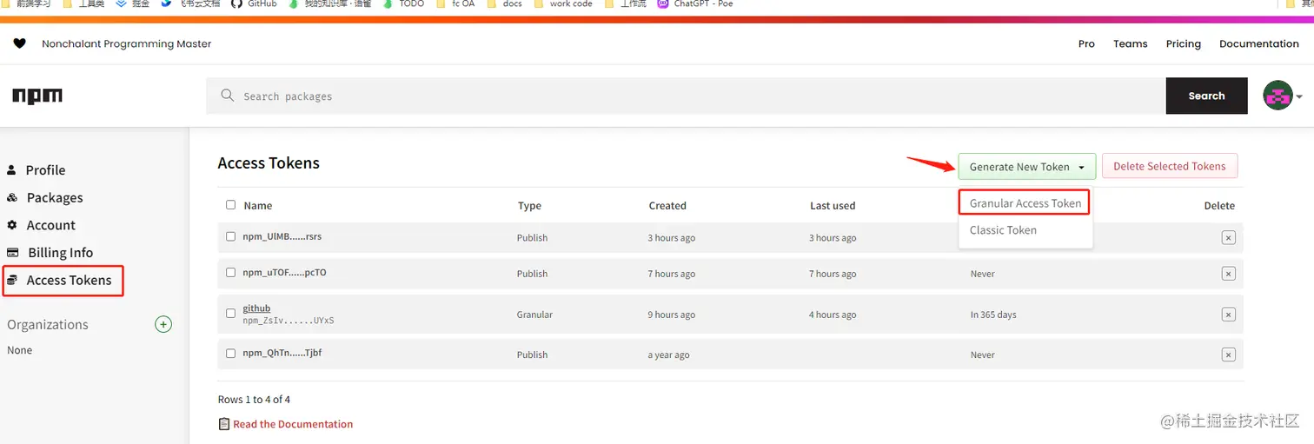This screenshot has height=444, width=1314.
Task: Click the Granular type cell
Action: [x=534, y=315]
